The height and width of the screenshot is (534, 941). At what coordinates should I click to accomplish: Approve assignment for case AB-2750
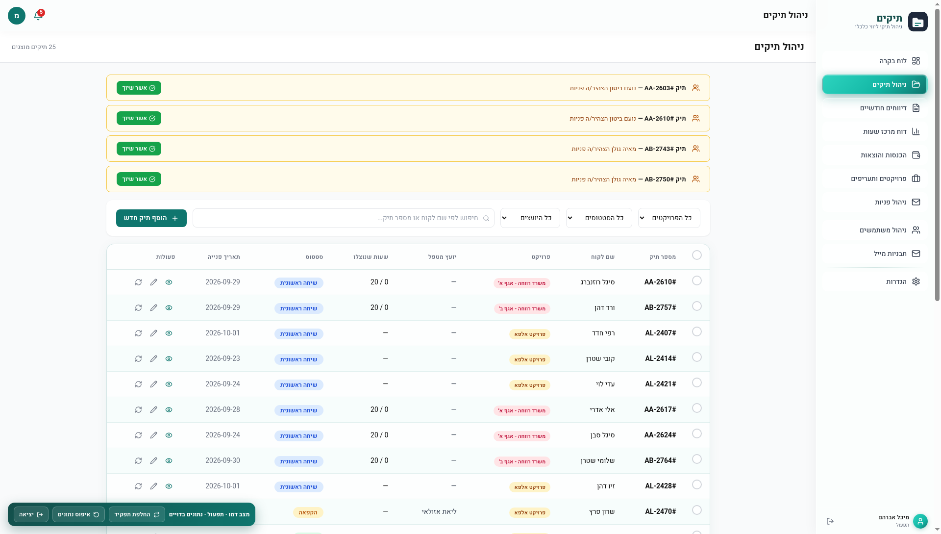139,179
